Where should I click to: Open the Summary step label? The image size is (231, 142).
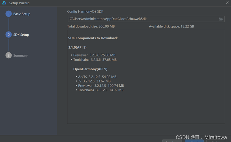[x=20, y=56]
